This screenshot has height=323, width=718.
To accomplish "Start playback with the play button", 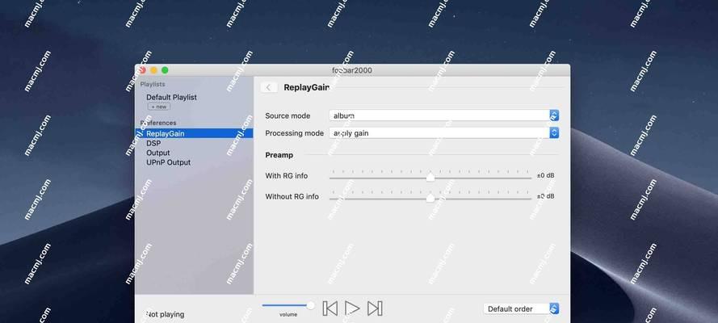I will [x=352, y=308].
